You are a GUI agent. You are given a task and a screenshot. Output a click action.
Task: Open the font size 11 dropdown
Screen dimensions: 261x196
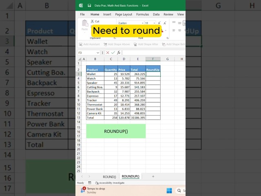(x=154, y=23)
